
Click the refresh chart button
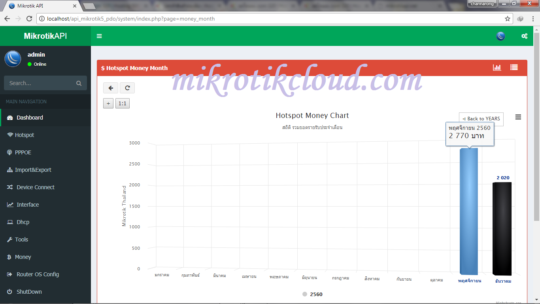127,88
